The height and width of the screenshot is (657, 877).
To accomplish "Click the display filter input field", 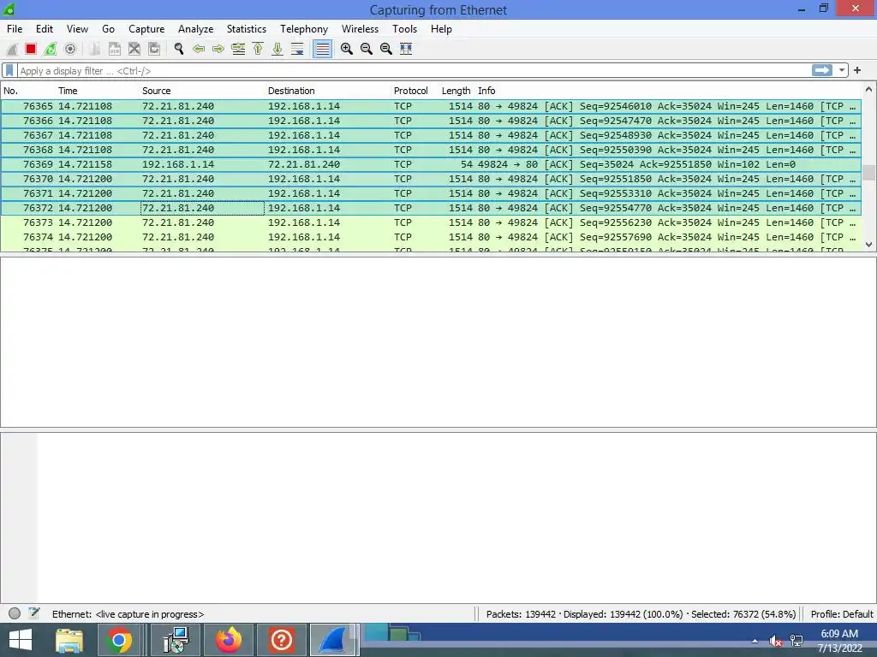I will [x=414, y=71].
